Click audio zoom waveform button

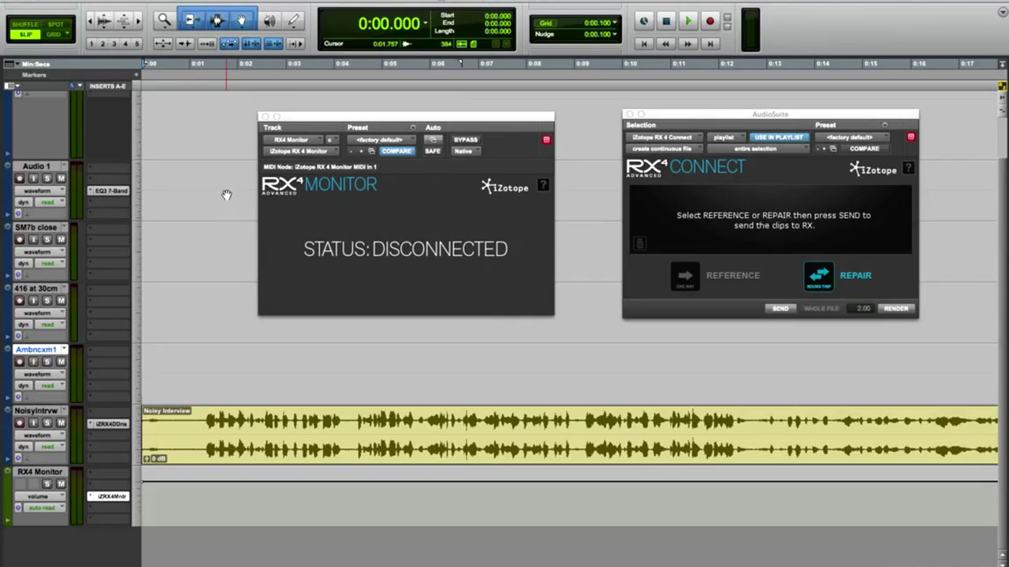tap(104, 21)
